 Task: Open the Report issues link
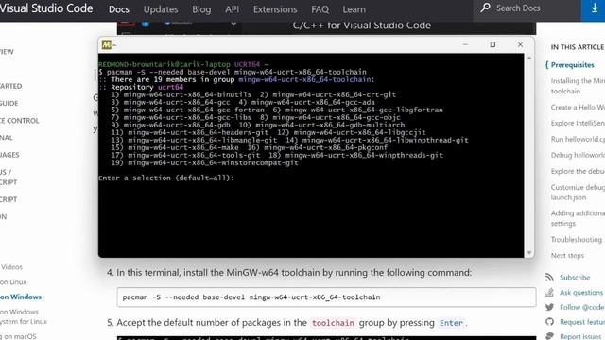[x=580, y=336]
